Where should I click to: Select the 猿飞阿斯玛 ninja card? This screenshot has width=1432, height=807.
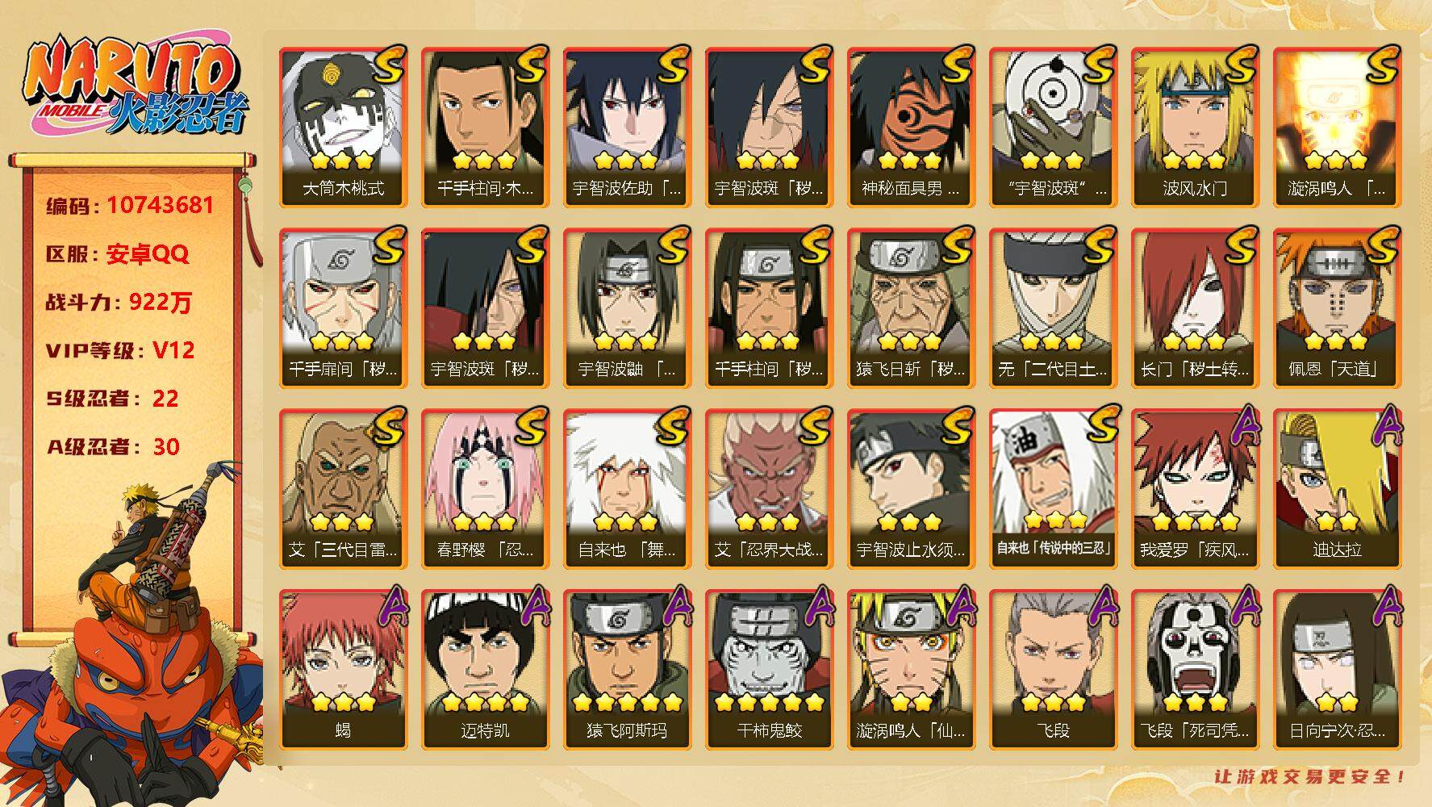[627, 670]
